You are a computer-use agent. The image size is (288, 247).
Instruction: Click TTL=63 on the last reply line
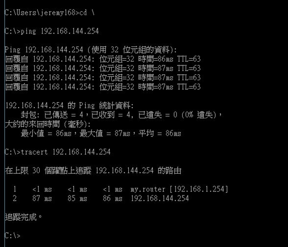pos(189,87)
